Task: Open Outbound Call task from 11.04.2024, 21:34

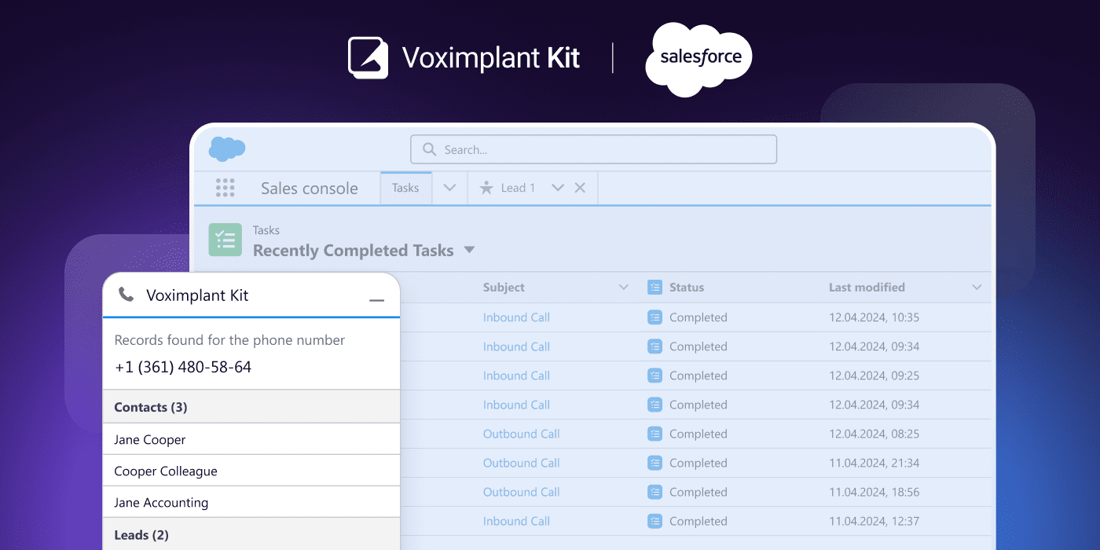Action: click(x=522, y=463)
